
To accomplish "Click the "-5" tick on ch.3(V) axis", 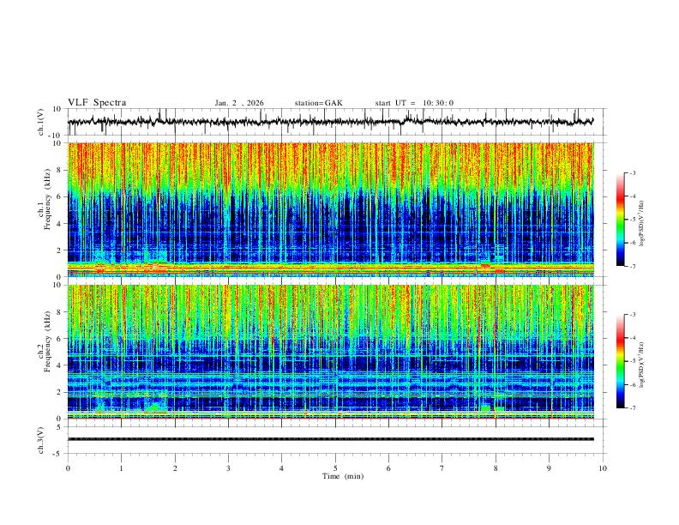I will pyautogui.click(x=57, y=454).
